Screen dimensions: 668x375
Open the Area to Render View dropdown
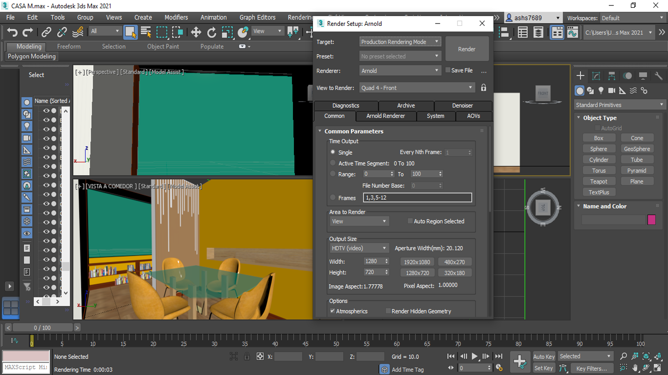(359, 221)
